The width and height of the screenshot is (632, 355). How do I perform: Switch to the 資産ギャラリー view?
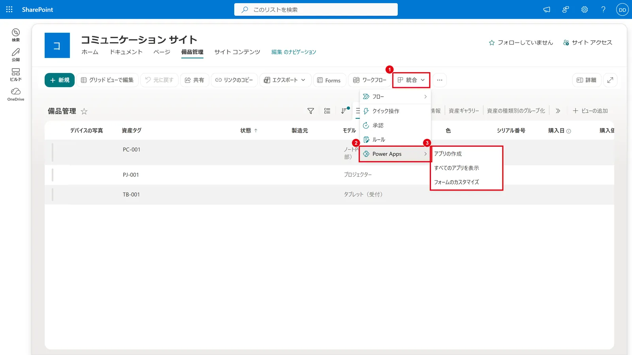point(464,111)
